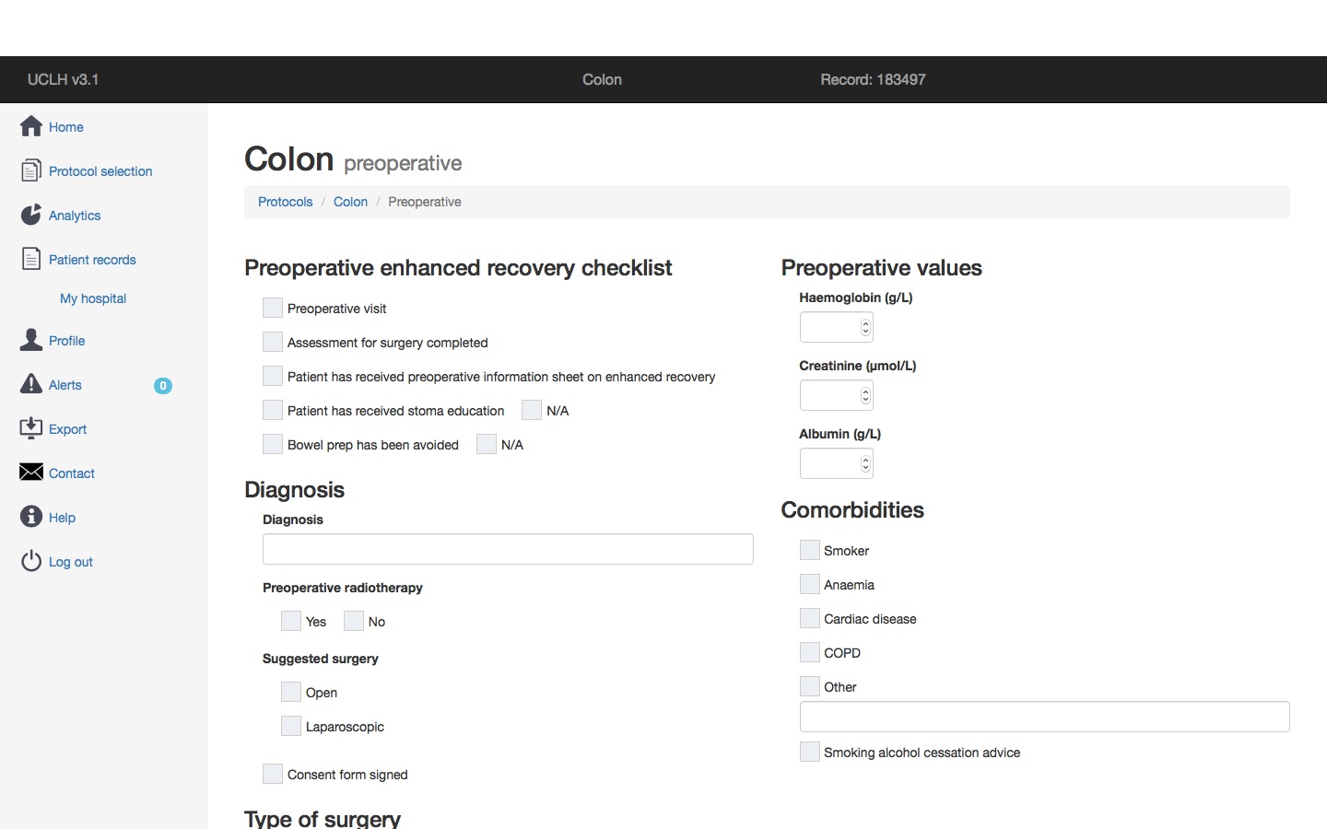Screen dimensions: 1327x829
Task: Open the Contact envelope icon
Action: click(x=31, y=473)
